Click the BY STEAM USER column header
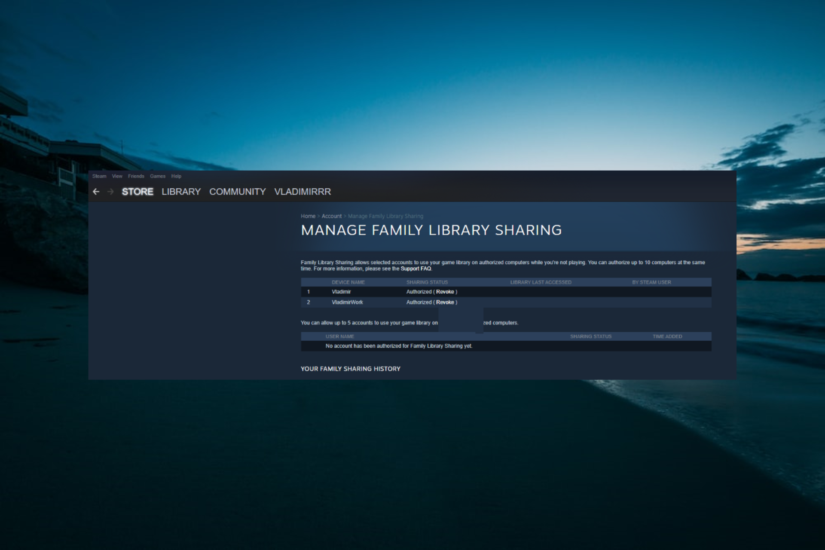 point(651,282)
